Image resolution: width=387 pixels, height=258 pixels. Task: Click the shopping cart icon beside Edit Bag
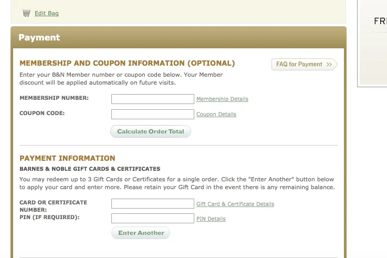(26, 13)
